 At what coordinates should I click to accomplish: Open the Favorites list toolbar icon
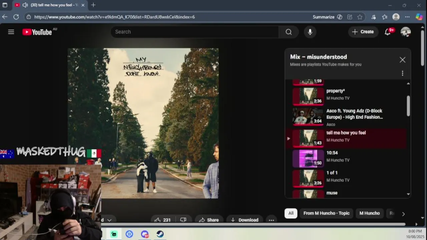[385, 17]
